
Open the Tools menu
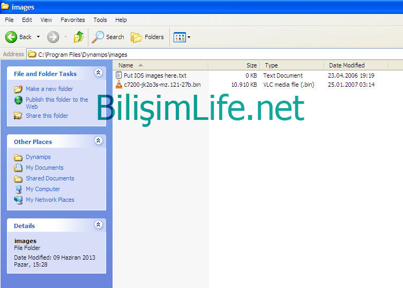[x=100, y=20]
